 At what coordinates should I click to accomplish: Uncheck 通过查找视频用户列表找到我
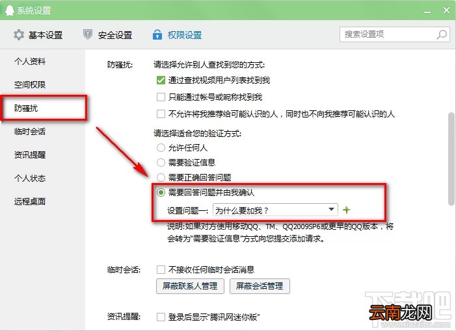pos(161,80)
